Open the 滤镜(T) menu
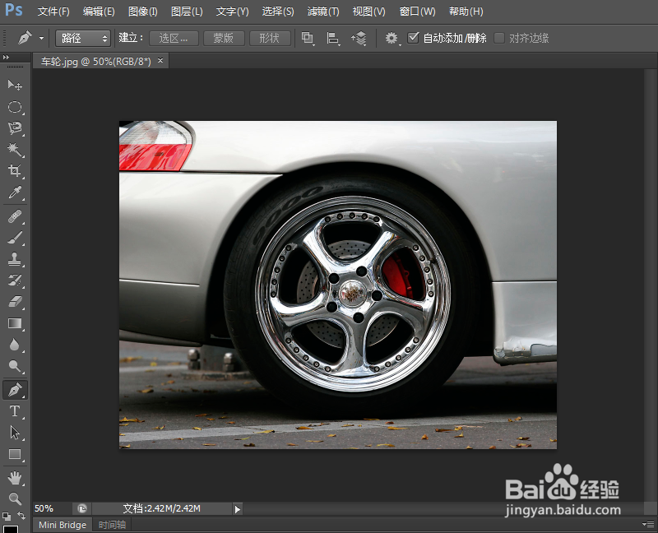This screenshot has height=533, width=658. click(x=323, y=12)
